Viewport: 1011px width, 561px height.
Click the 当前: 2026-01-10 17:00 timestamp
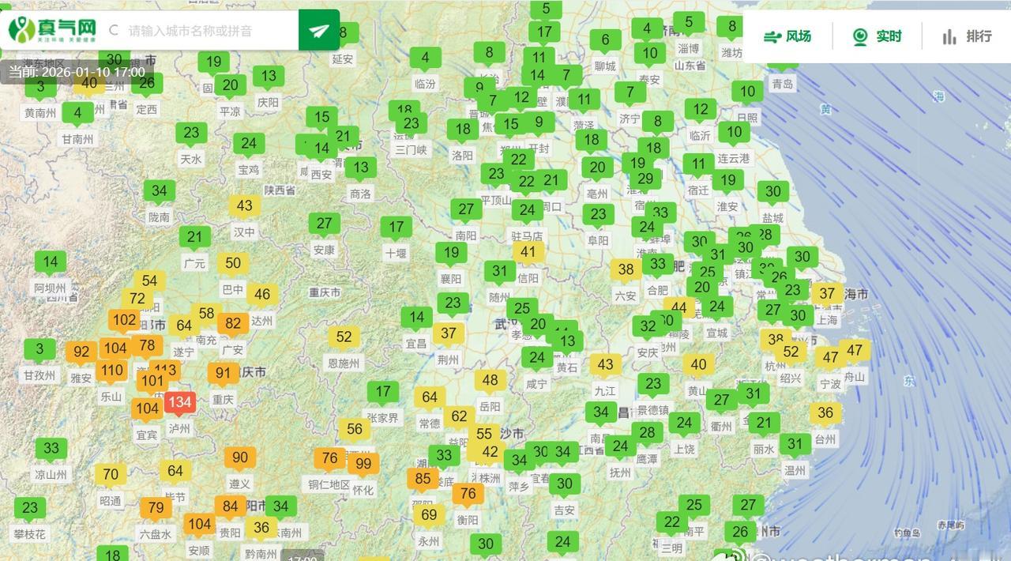click(77, 72)
